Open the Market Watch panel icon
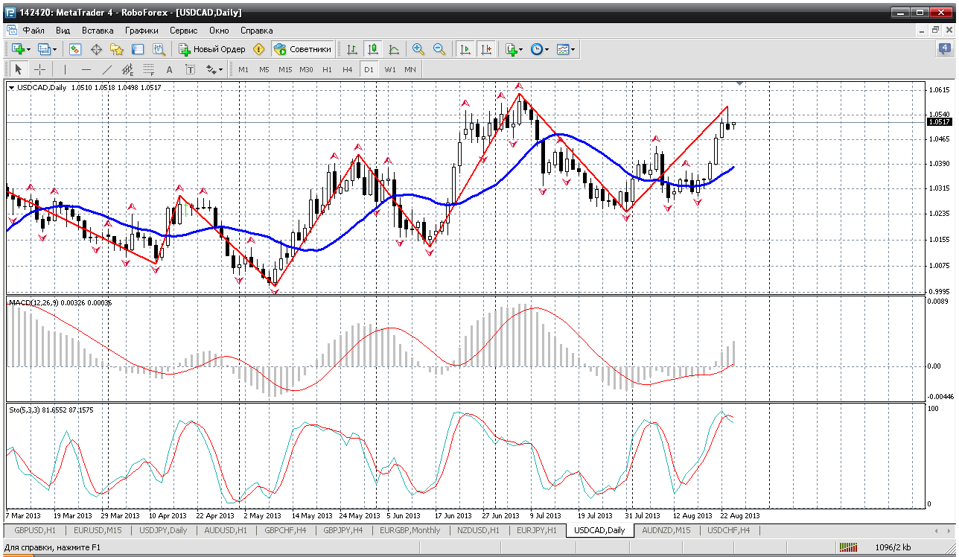 (x=75, y=49)
